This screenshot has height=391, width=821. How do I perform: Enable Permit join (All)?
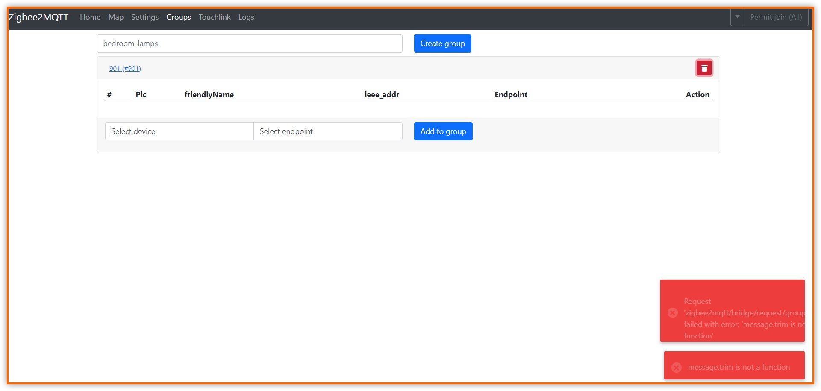[777, 17]
